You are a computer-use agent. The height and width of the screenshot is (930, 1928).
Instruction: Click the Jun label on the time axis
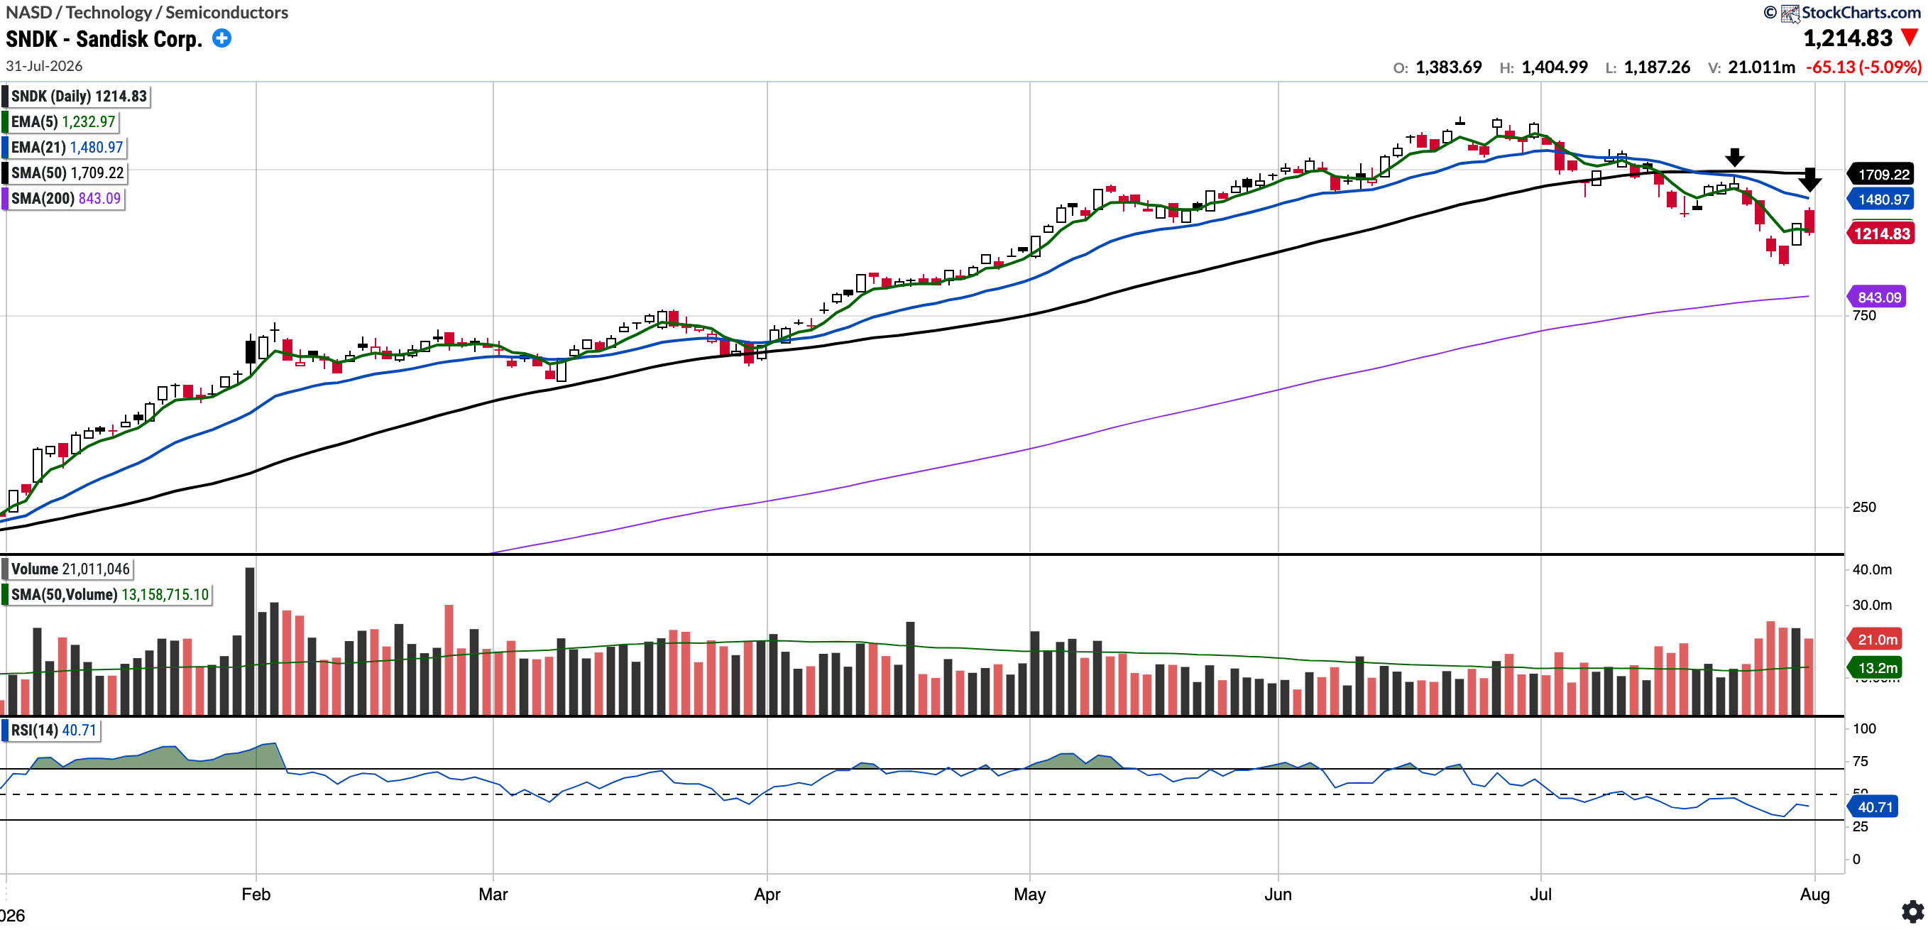click(1278, 894)
